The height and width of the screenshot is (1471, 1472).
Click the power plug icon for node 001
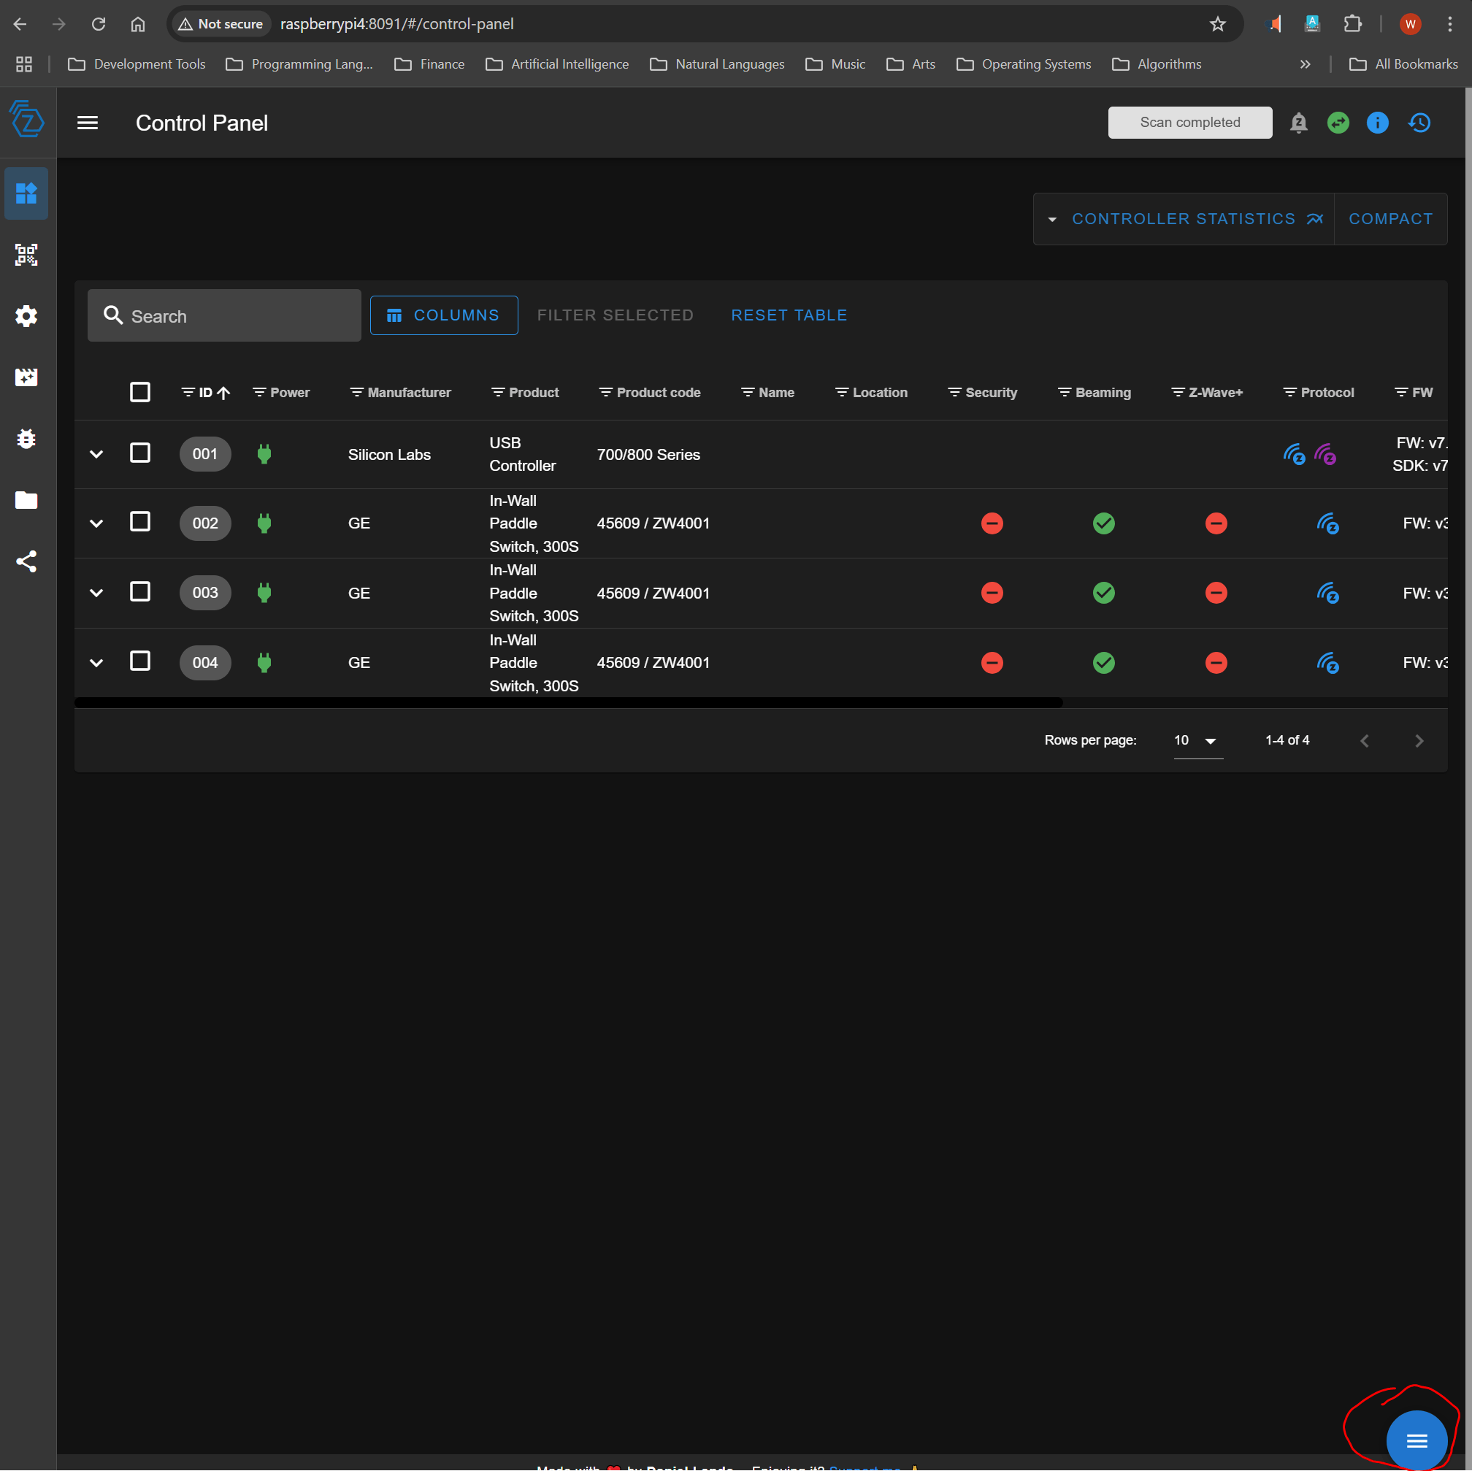[x=264, y=454]
